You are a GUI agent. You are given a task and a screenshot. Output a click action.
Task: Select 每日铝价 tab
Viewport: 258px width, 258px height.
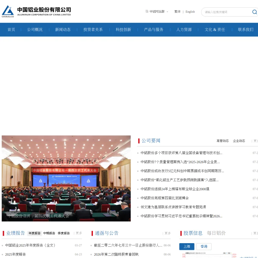click(216, 233)
